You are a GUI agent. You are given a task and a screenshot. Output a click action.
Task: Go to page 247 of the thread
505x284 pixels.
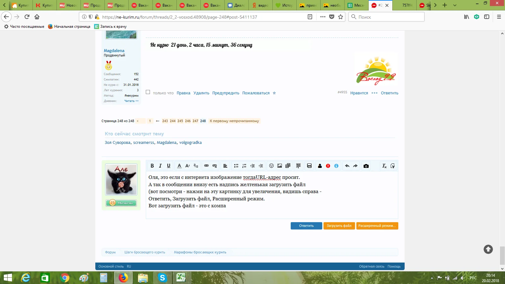tap(195, 121)
